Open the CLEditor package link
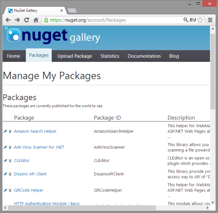Viewport: 218px width, 213px height. click(22, 160)
